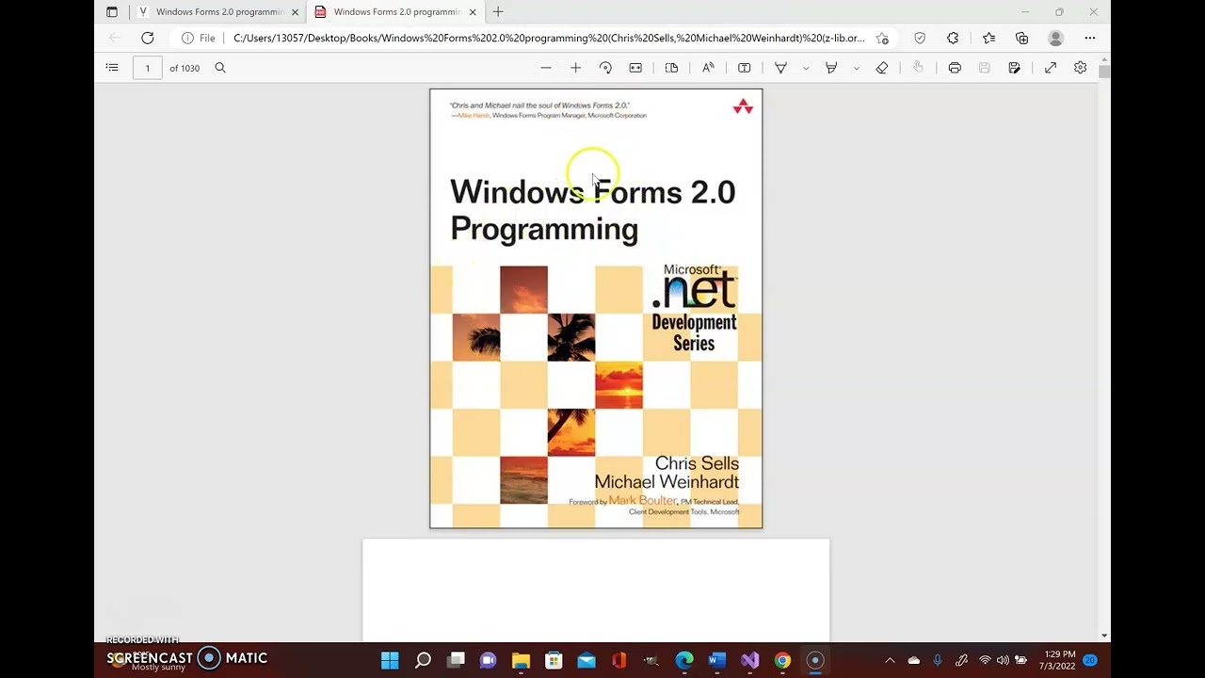Rotate the PDF page
The height and width of the screenshot is (678, 1205).
point(605,68)
